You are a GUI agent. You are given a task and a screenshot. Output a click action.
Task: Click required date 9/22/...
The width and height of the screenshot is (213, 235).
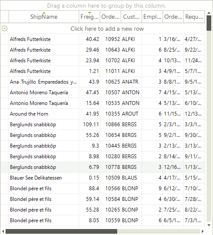(193, 50)
